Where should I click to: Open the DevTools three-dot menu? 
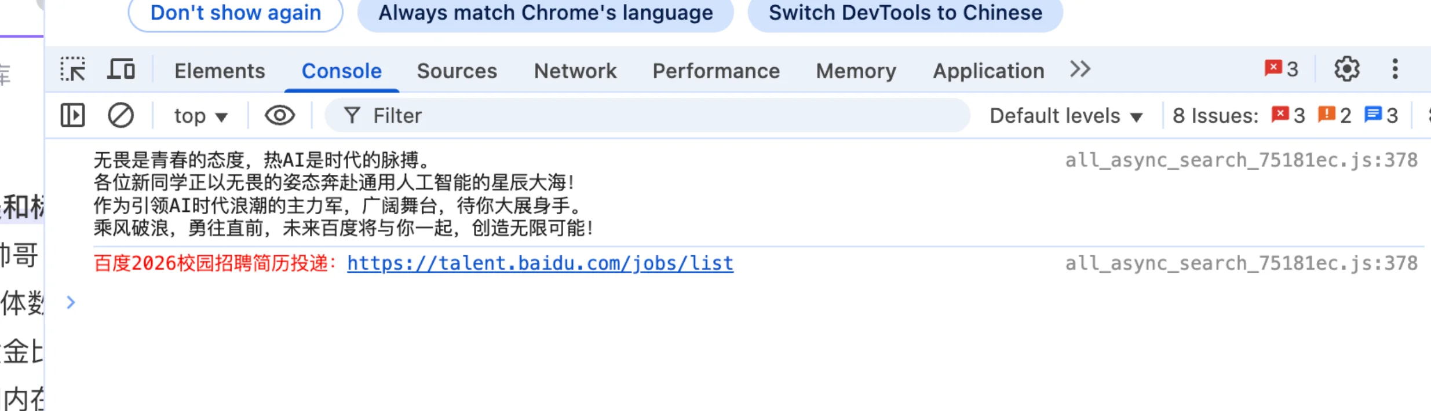[1395, 69]
